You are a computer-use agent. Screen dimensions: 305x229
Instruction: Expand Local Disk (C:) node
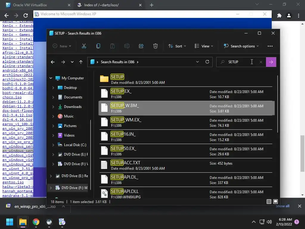tap(53, 145)
